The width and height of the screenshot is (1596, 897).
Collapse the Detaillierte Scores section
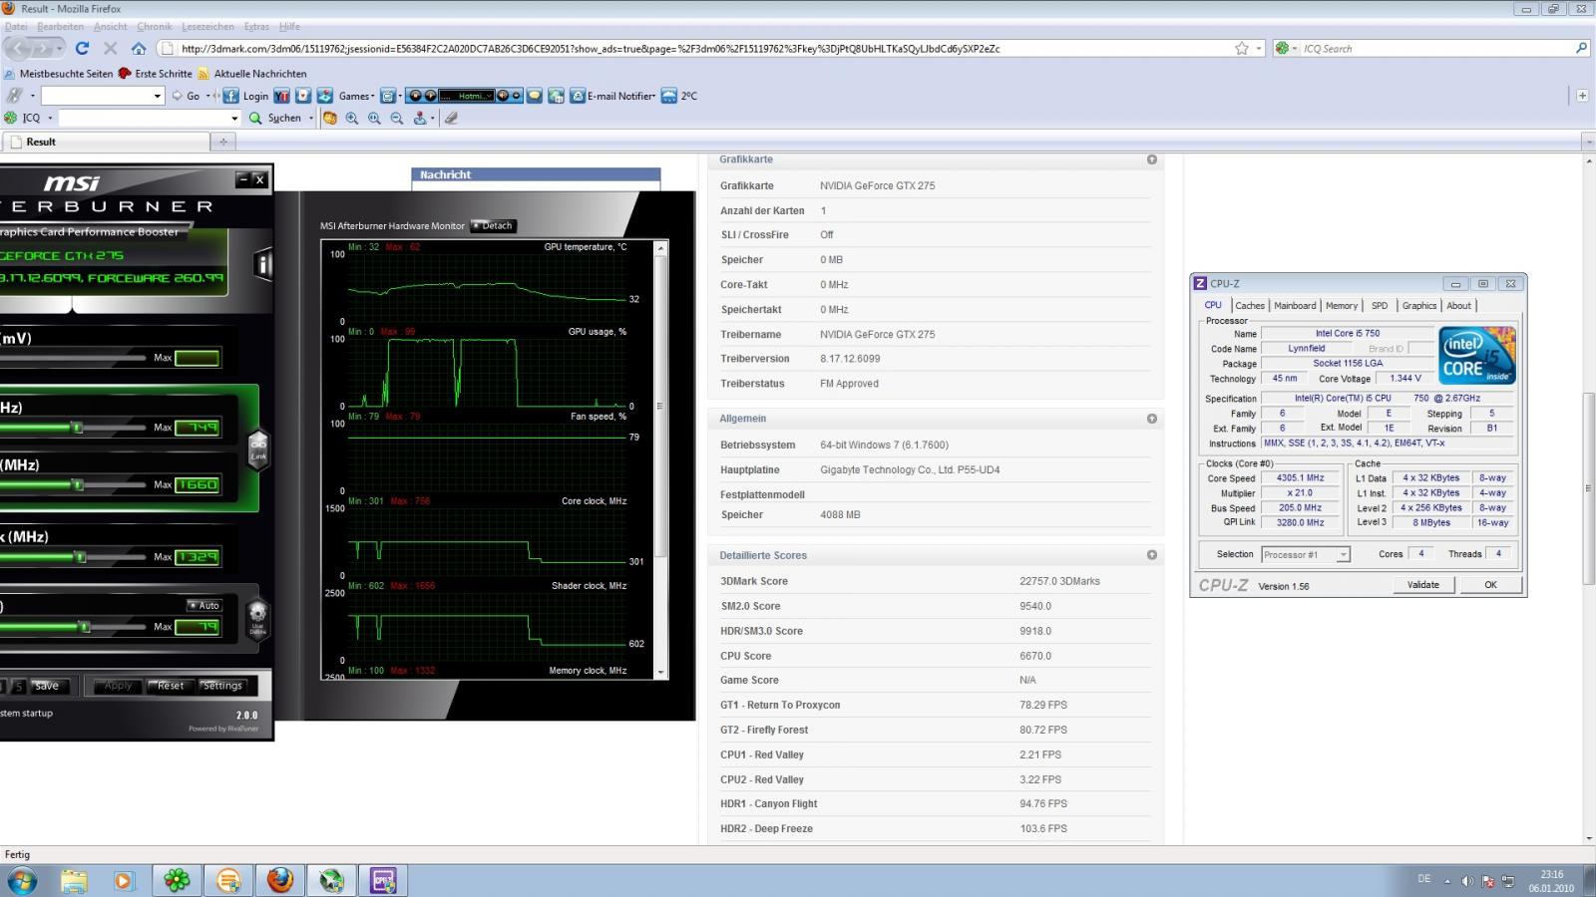click(x=1152, y=555)
